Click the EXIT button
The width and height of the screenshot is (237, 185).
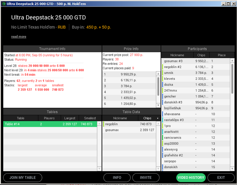[221, 178]
